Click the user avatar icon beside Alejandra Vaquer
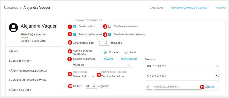This screenshot has height=98, width=229. (x=13, y=28)
